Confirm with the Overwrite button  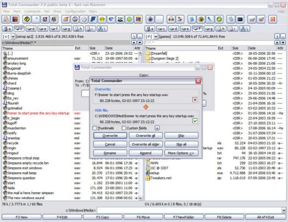coord(110,135)
